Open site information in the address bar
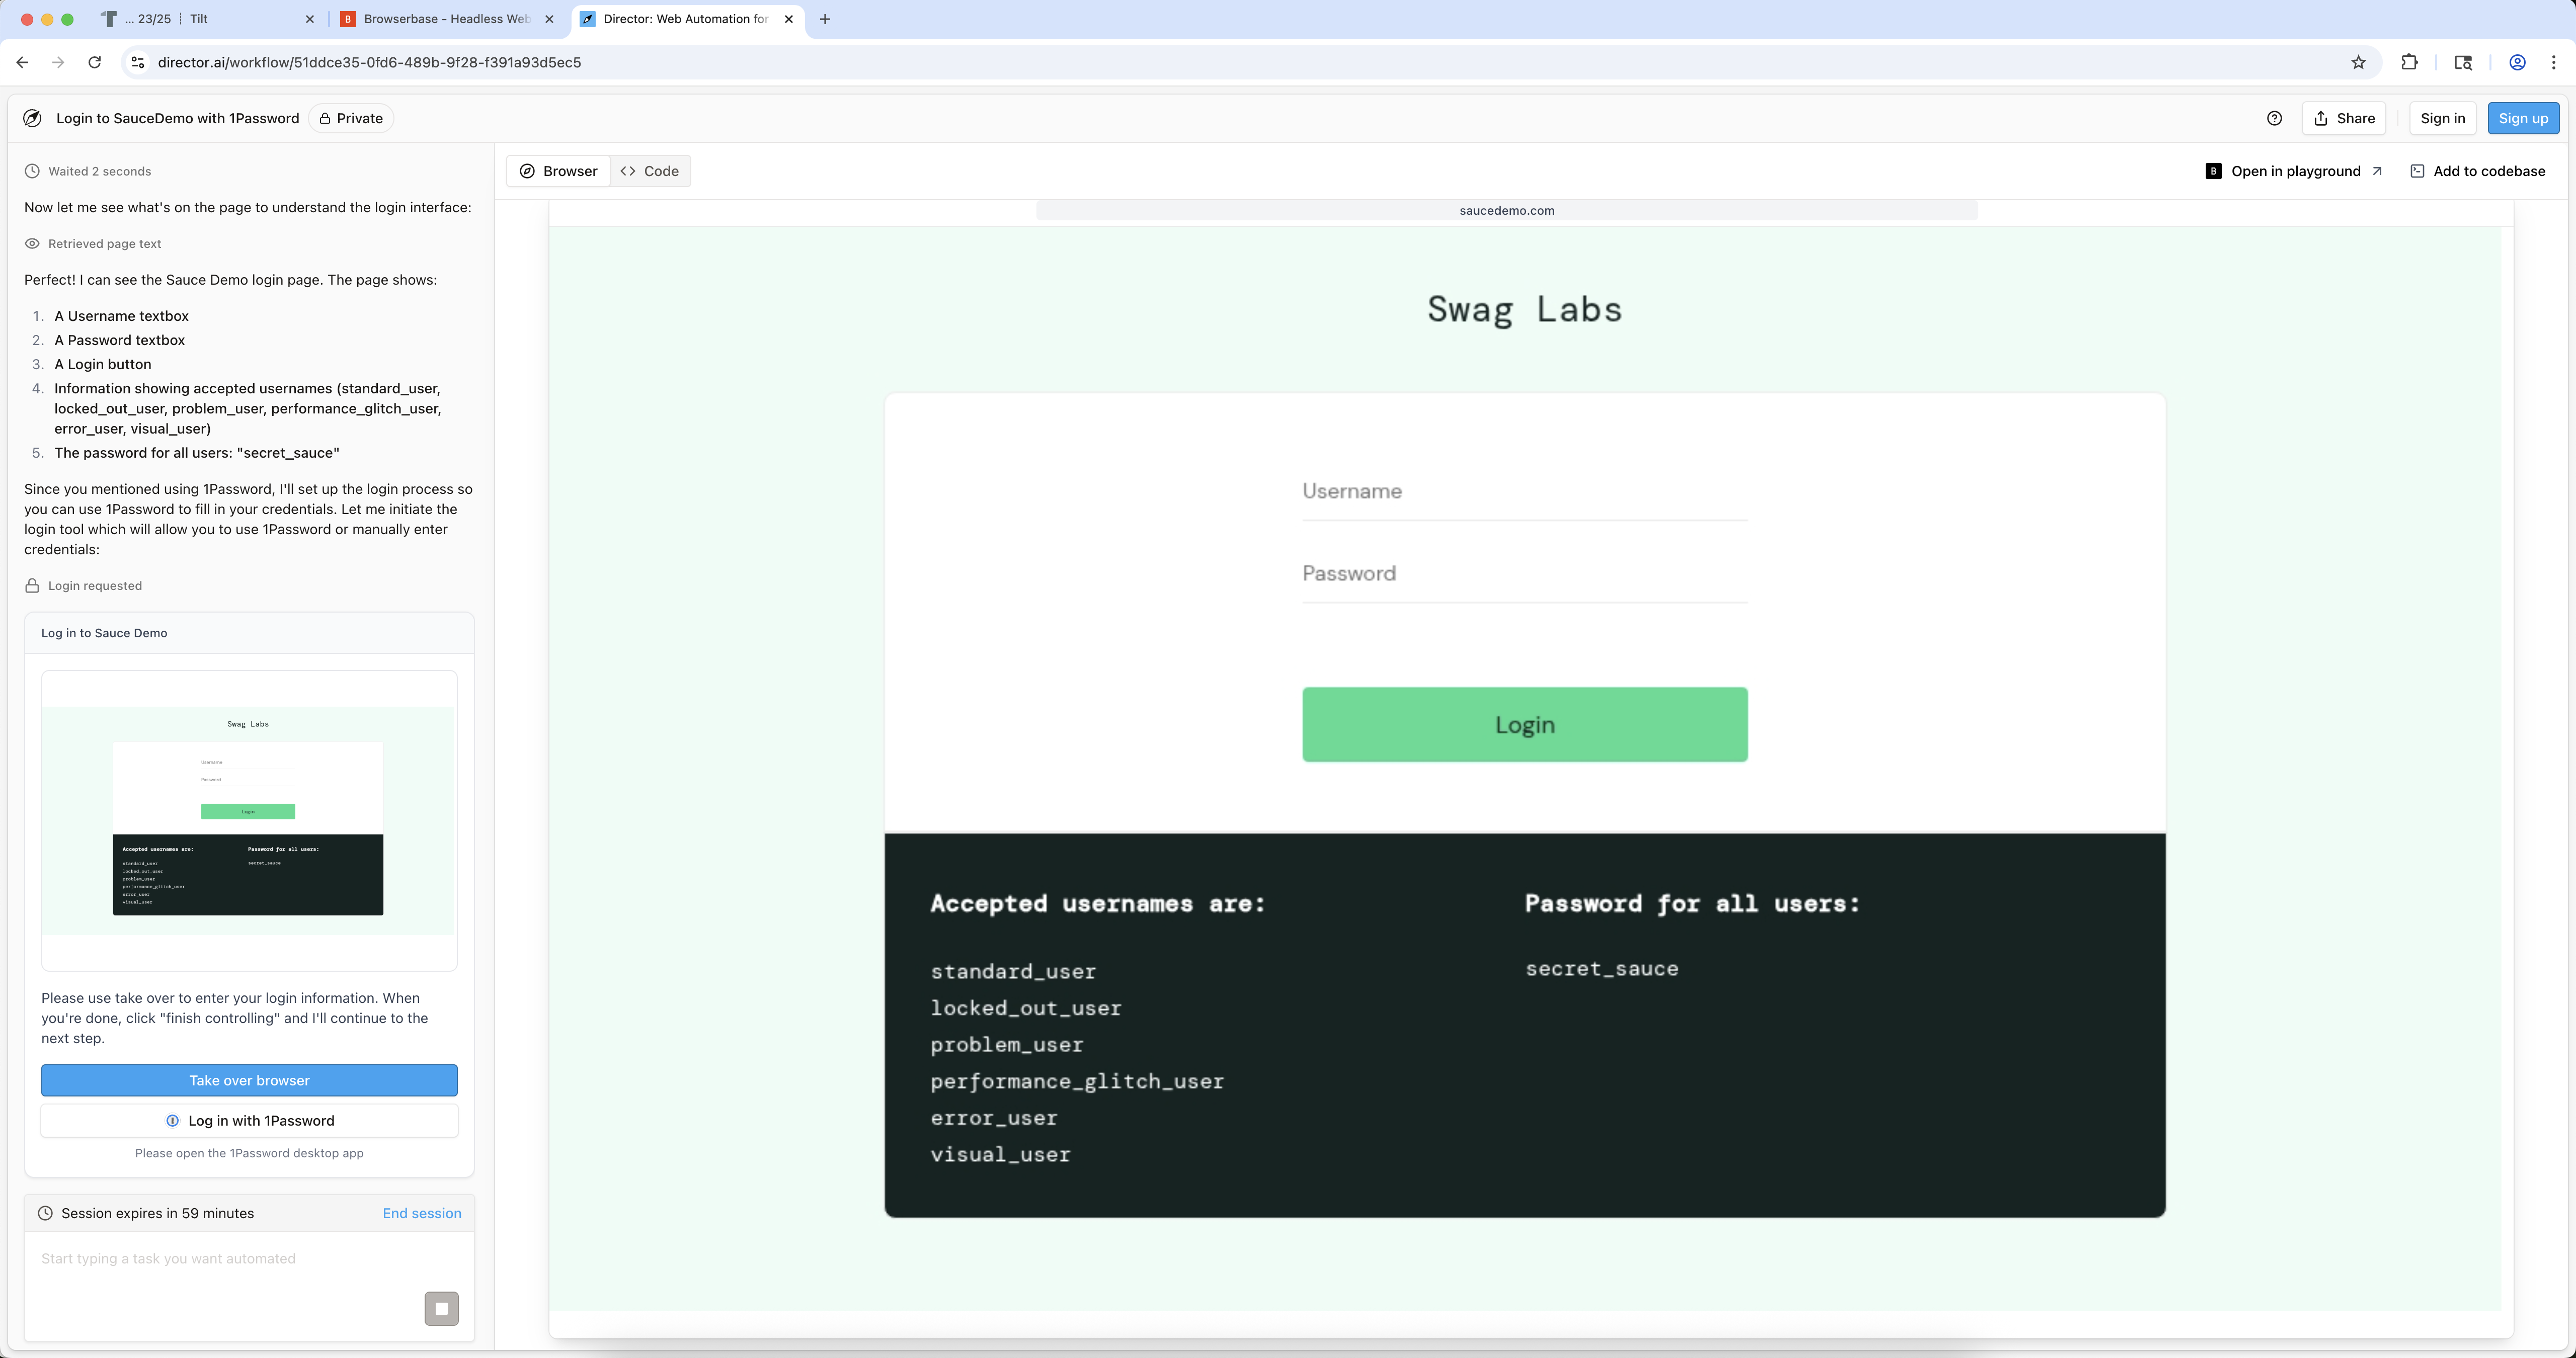This screenshot has width=2576, height=1358. click(137, 62)
